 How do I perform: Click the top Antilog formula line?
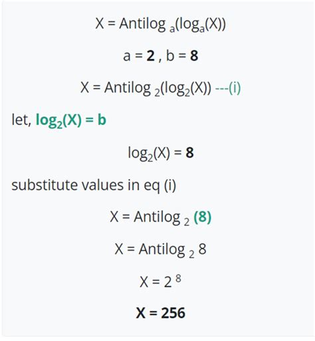point(161,24)
